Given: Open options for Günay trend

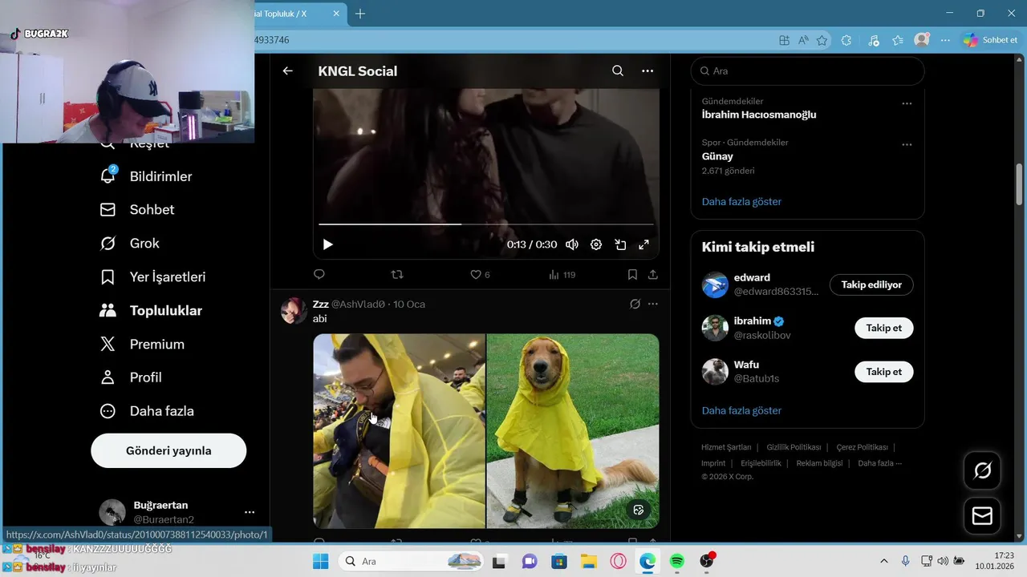Looking at the screenshot, I should [x=907, y=144].
